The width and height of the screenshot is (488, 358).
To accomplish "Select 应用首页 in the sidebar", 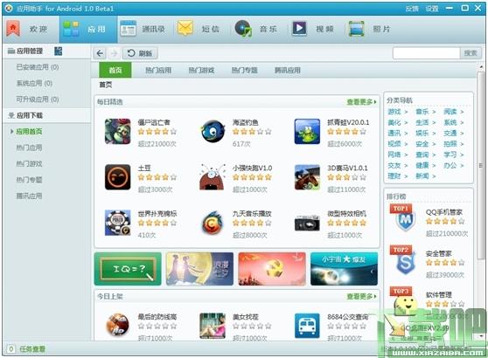I will tap(29, 132).
